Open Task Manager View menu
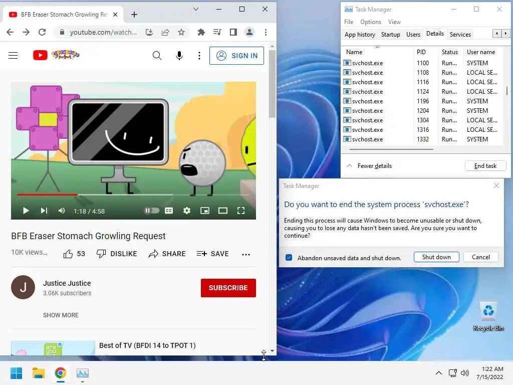513x385 pixels. pyautogui.click(x=394, y=22)
